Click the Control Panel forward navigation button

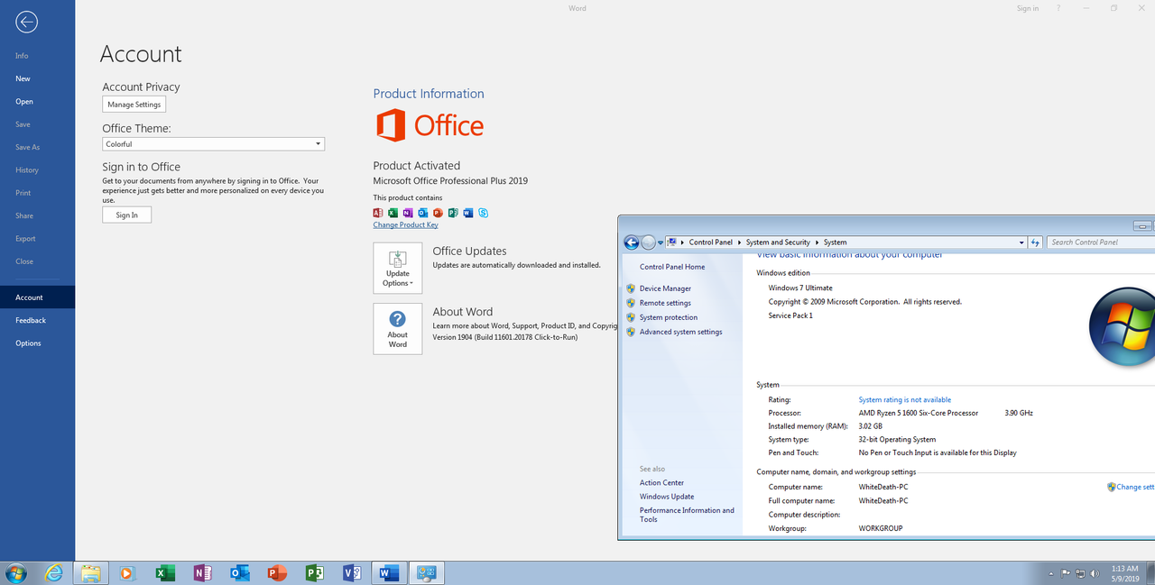click(x=648, y=242)
